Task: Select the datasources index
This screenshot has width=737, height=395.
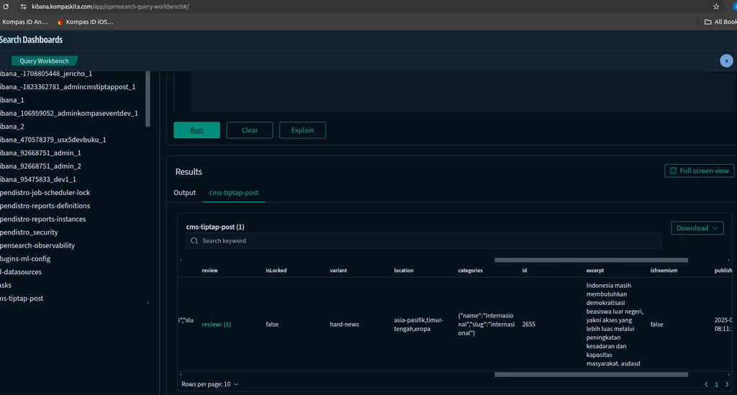Action: pos(21,271)
